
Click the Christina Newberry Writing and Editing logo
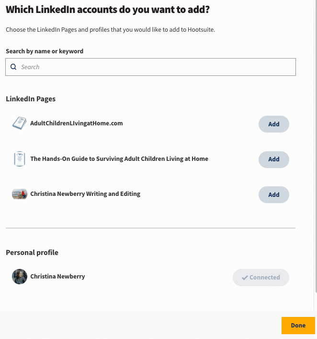[20, 194]
